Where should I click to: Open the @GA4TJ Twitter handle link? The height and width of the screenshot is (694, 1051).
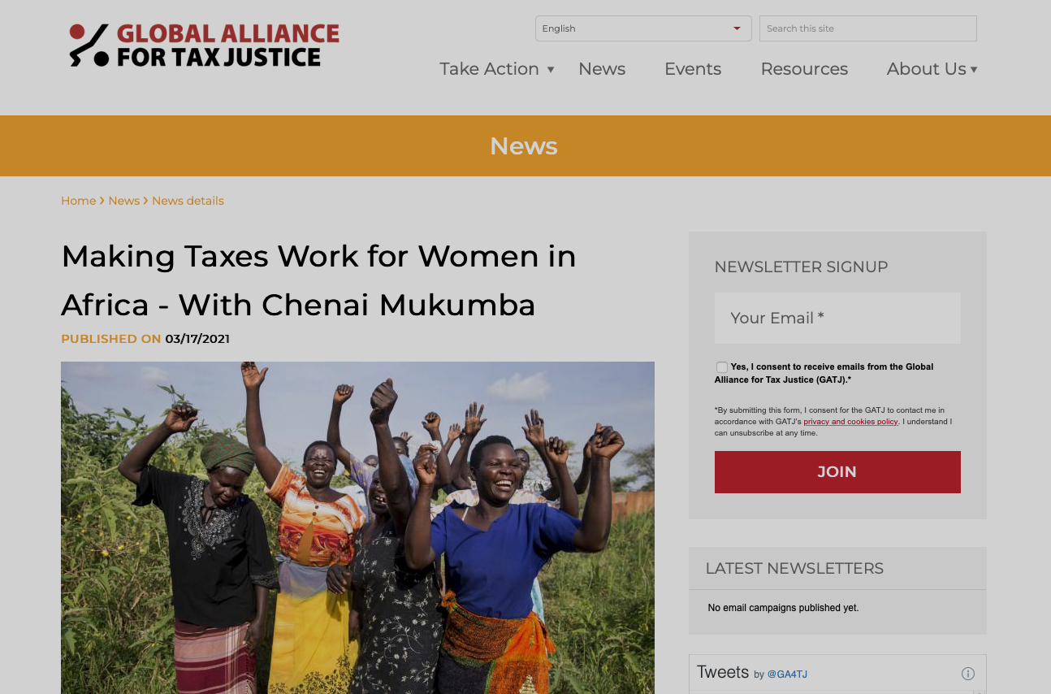pos(787,674)
